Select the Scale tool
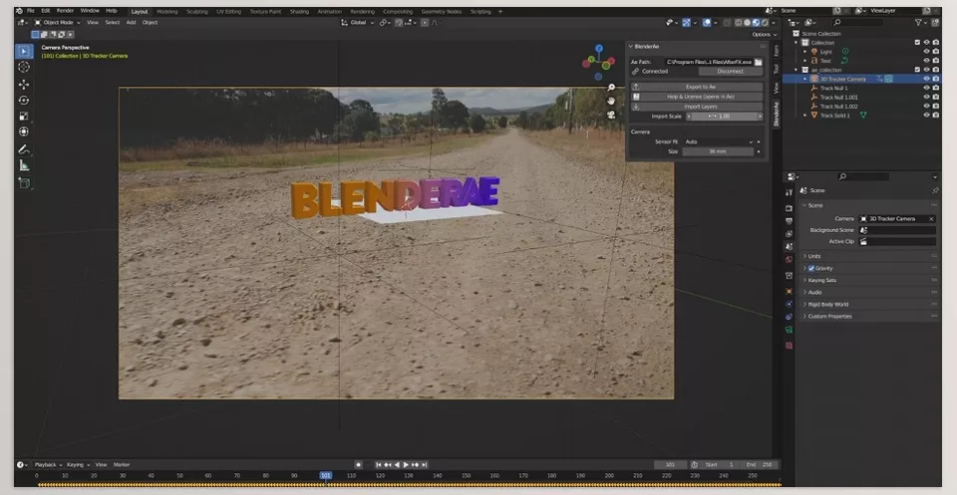Image resolution: width=957 pixels, height=495 pixels. (x=24, y=117)
